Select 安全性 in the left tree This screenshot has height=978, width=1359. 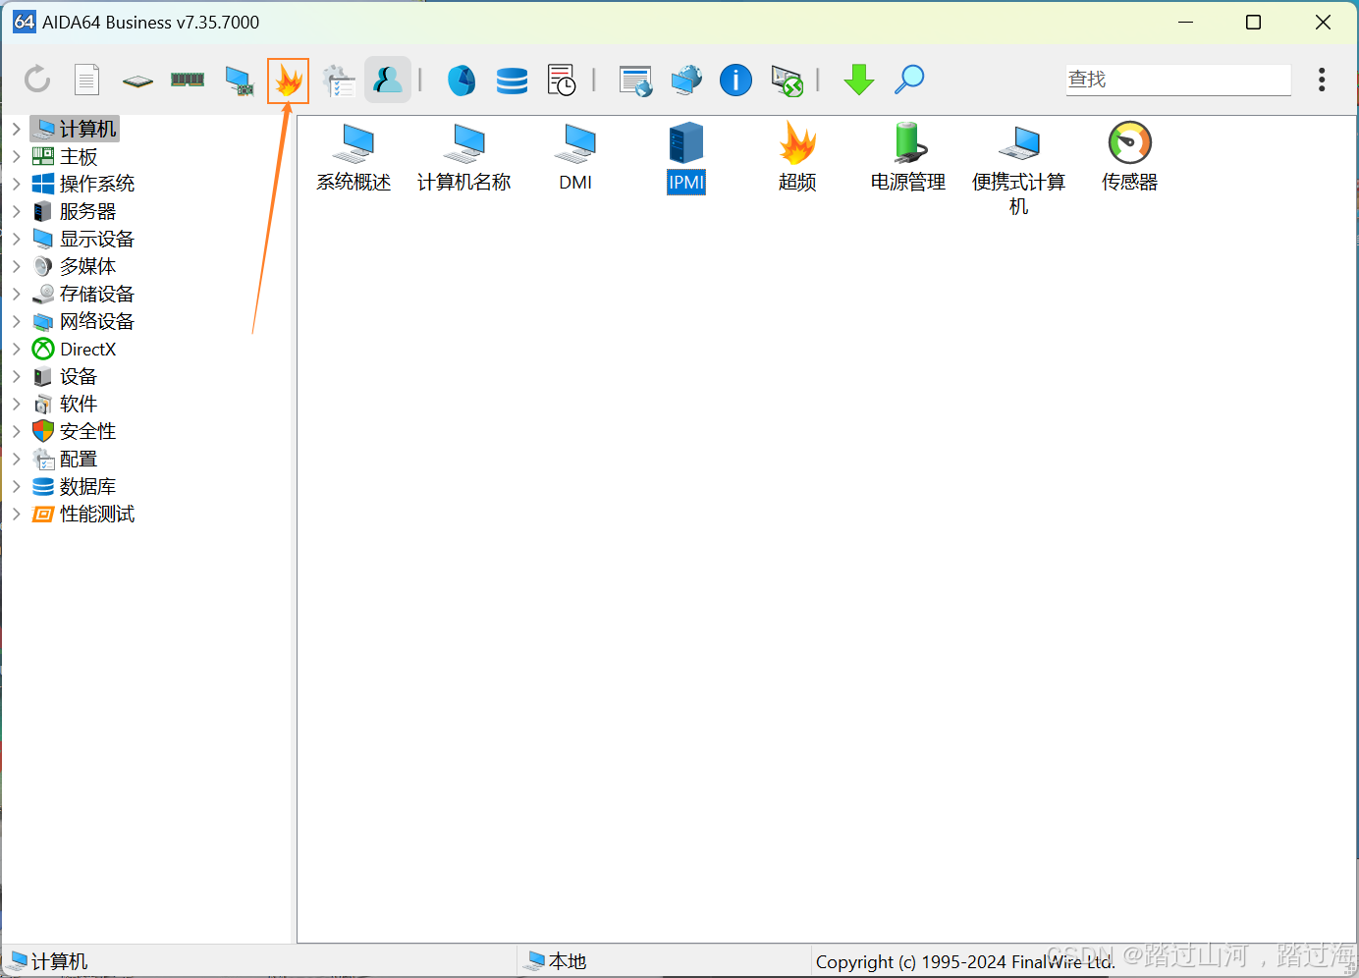75,431
